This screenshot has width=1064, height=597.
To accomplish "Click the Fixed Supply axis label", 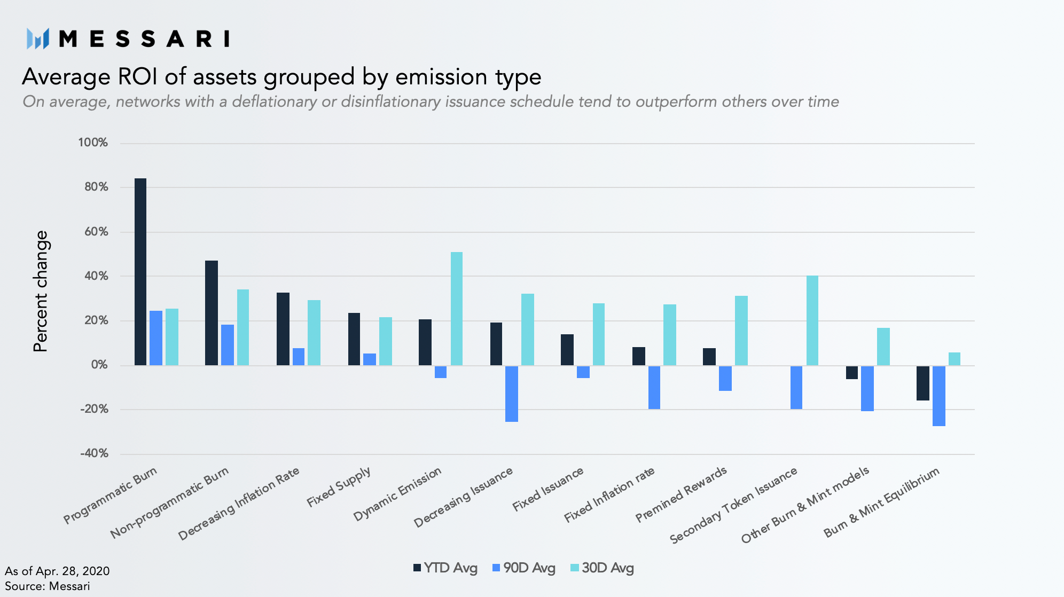I will pos(339,487).
